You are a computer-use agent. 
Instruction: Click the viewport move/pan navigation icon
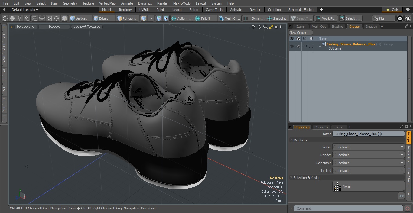pos(253,27)
